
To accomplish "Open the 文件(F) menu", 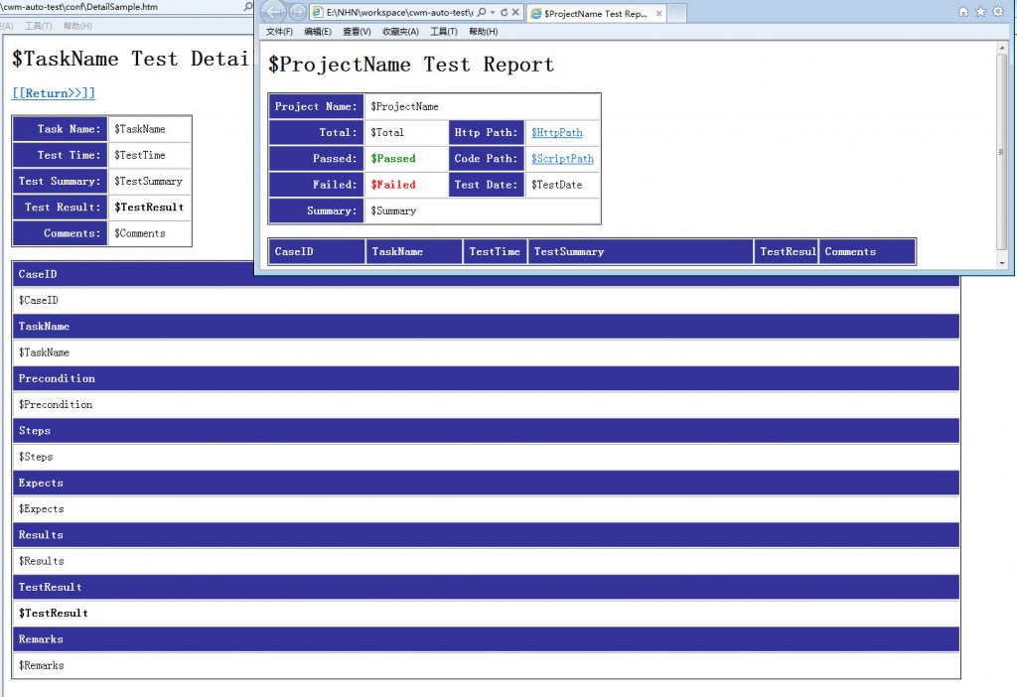I will (x=281, y=31).
